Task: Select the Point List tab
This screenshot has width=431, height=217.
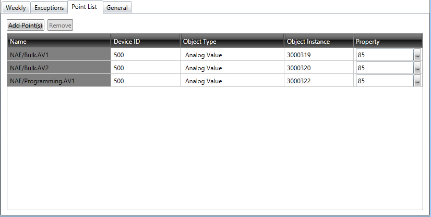Action: click(85, 7)
